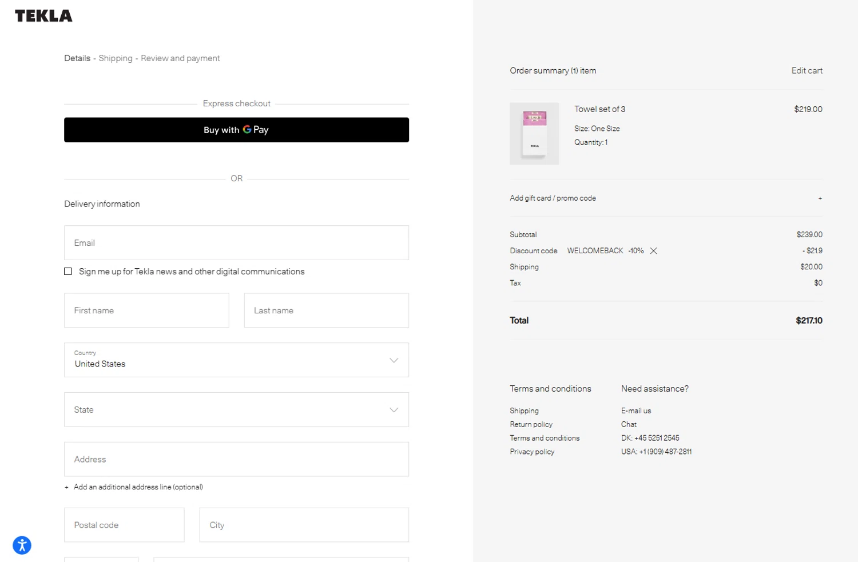Open Privacy policy link
The width and height of the screenshot is (858, 562).
point(532,452)
